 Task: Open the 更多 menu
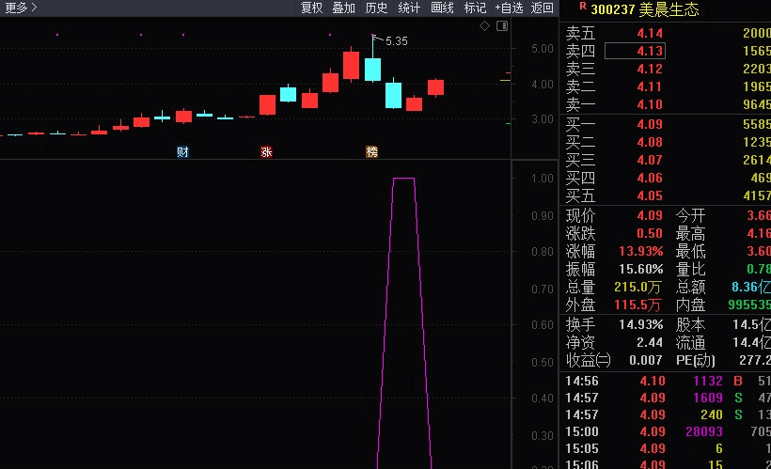point(21,8)
